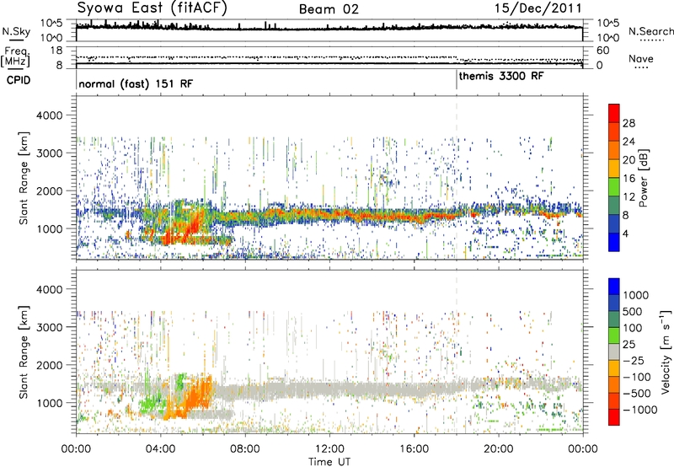Click the orange negative-velocity patch near 05:30
674x467 pixels.
point(199,395)
